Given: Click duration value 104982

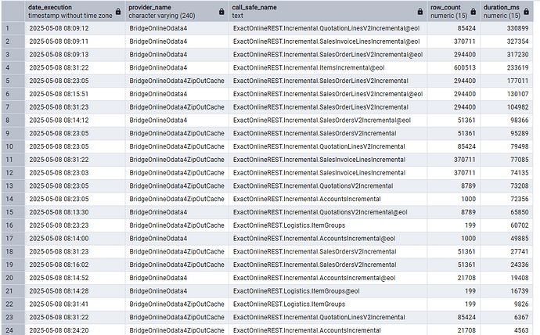Looking at the screenshot, I should pyautogui.click(x=506, y=107).
